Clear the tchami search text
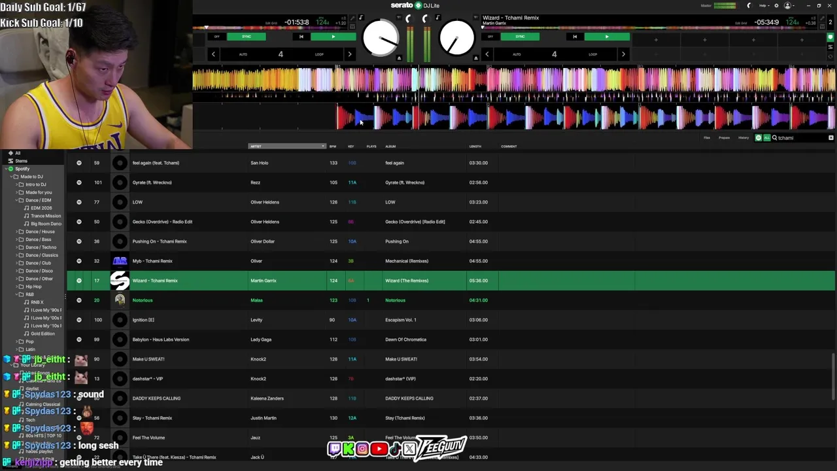This screenshot has width=837, height=471. point(831,138)
